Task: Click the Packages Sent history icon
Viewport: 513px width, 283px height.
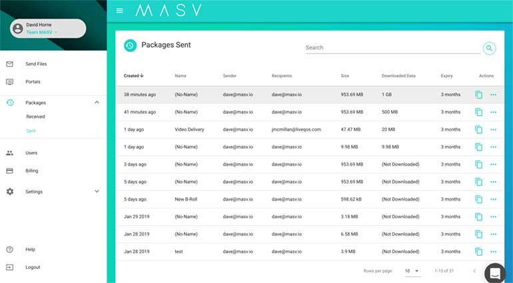Action: click(130, 46)
